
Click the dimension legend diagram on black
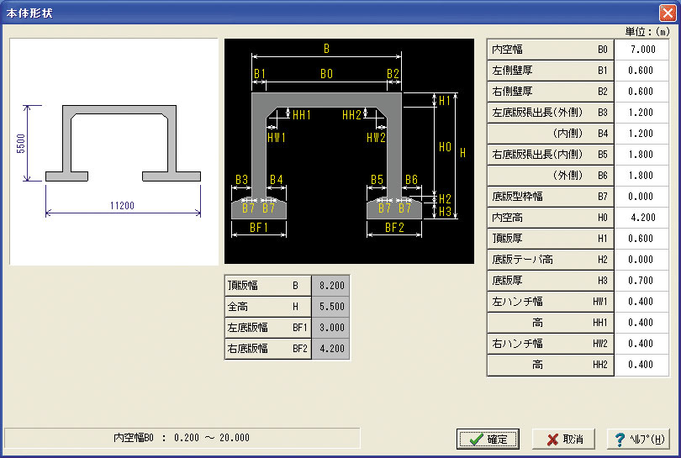(x=349, y=151)
